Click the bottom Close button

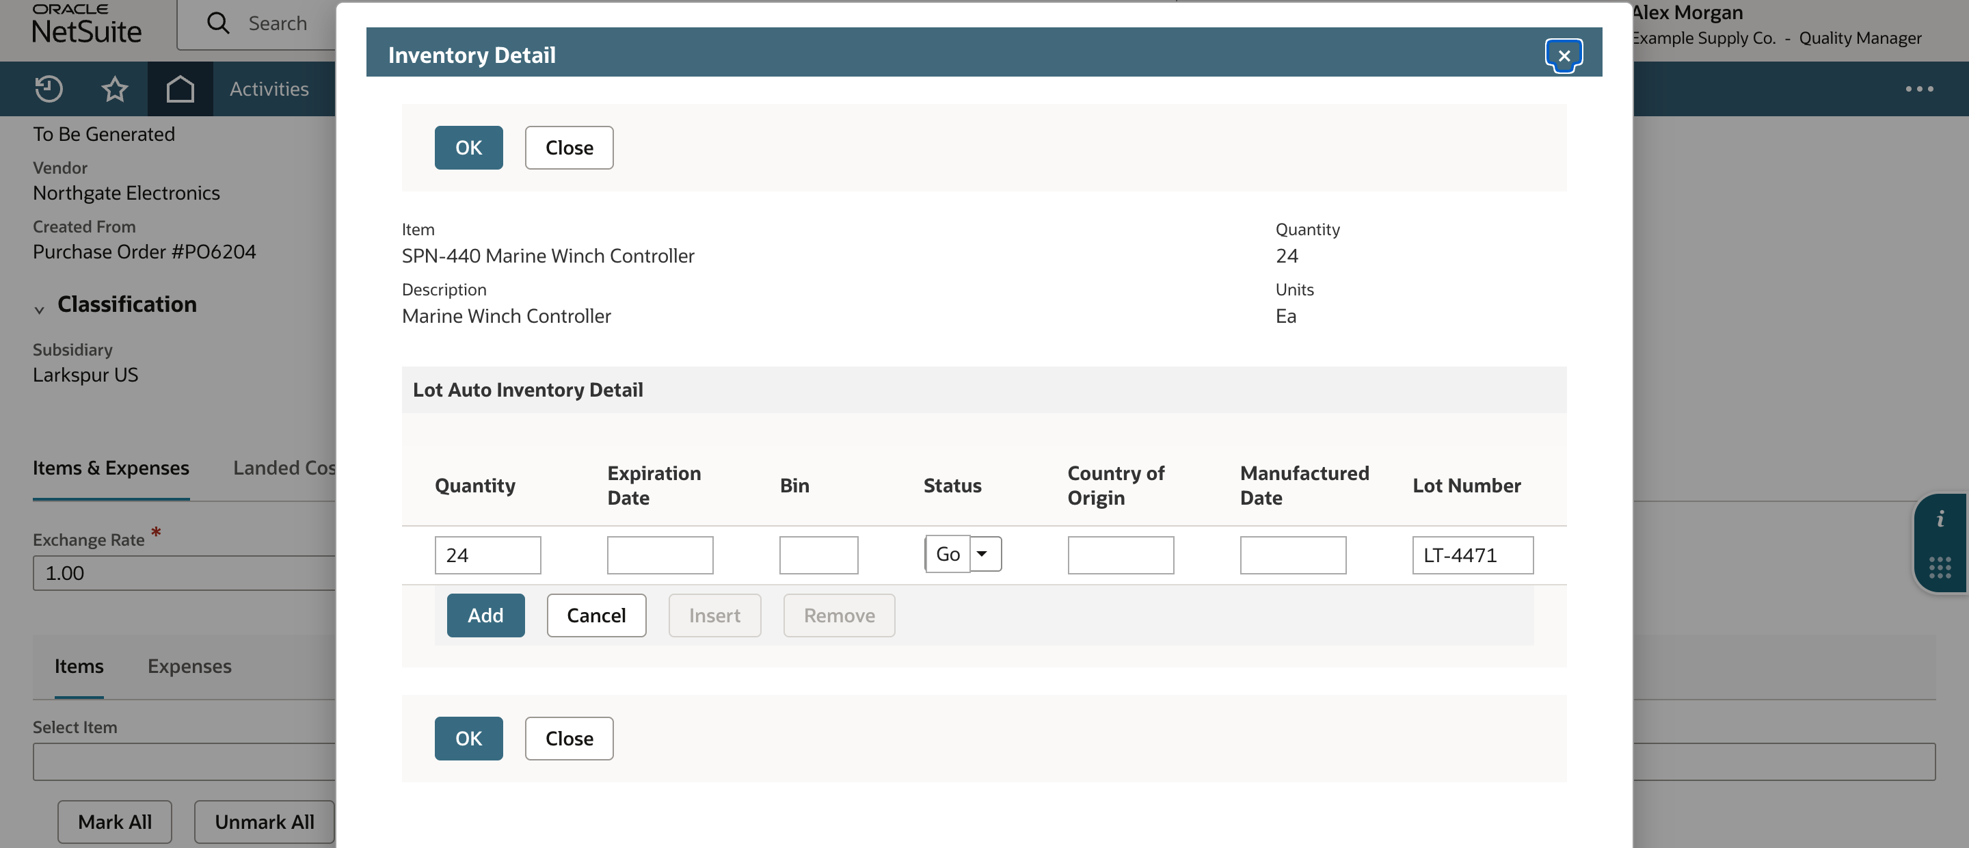click(x=569, y=738)
